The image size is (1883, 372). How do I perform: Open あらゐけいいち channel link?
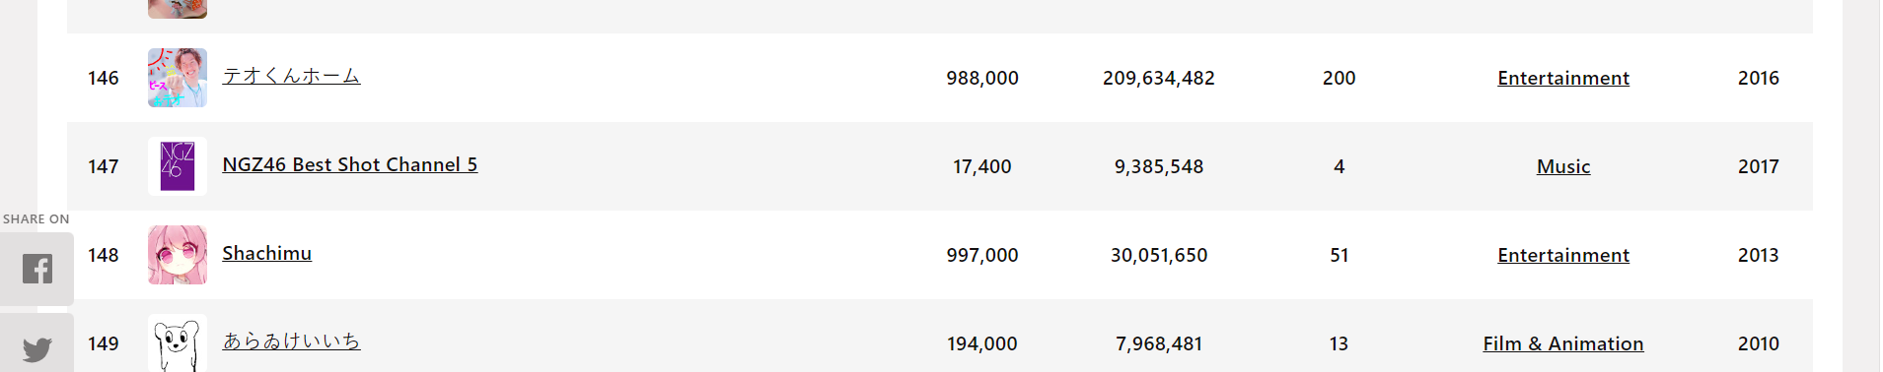[291, 341]
